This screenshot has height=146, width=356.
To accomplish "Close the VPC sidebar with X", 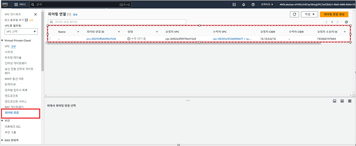I will (35, 14).
